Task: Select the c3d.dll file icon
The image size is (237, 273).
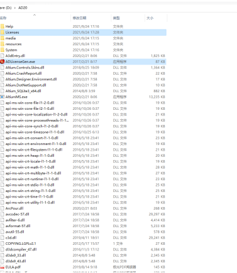Action: pyautogui.click(x=3, y=238)
